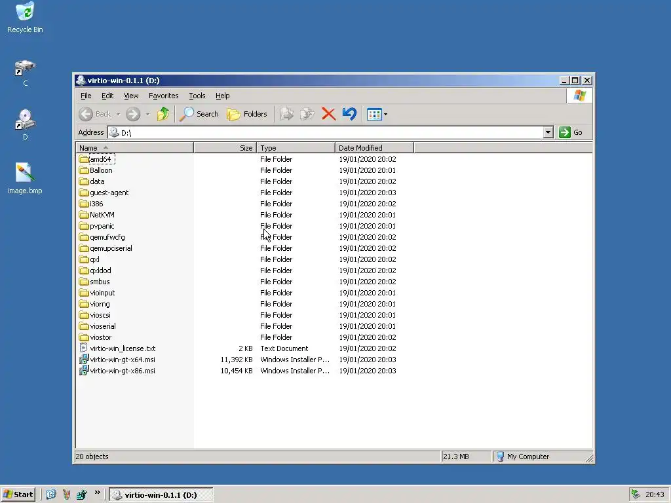Sort by the Size column header
Image resolution: width=671 pixels, height=503 pixels.
pos(225,148)
